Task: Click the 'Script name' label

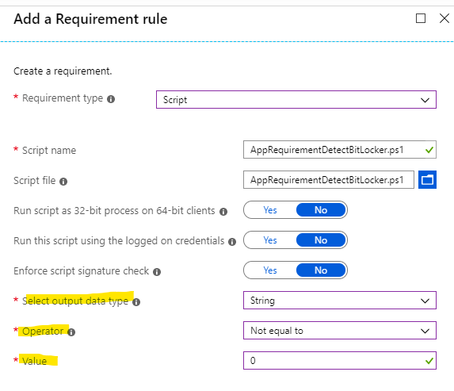Action: point(49,151)
